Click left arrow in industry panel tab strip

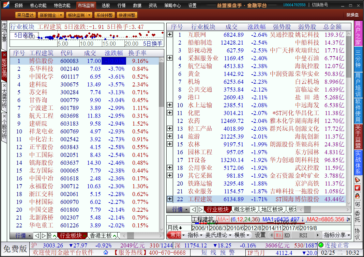tap(194, 210)
